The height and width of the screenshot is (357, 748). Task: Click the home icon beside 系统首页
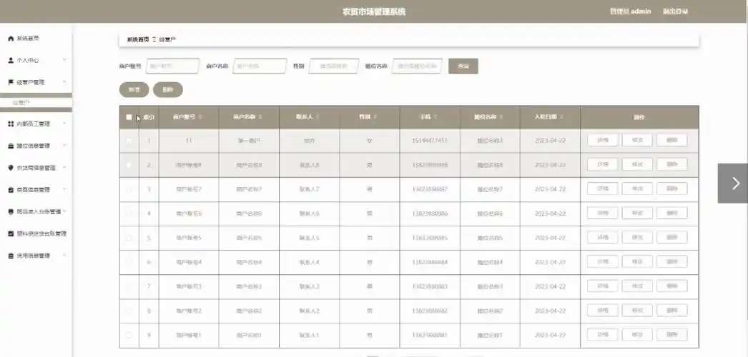pyautogui.click(x=11, y=39)
